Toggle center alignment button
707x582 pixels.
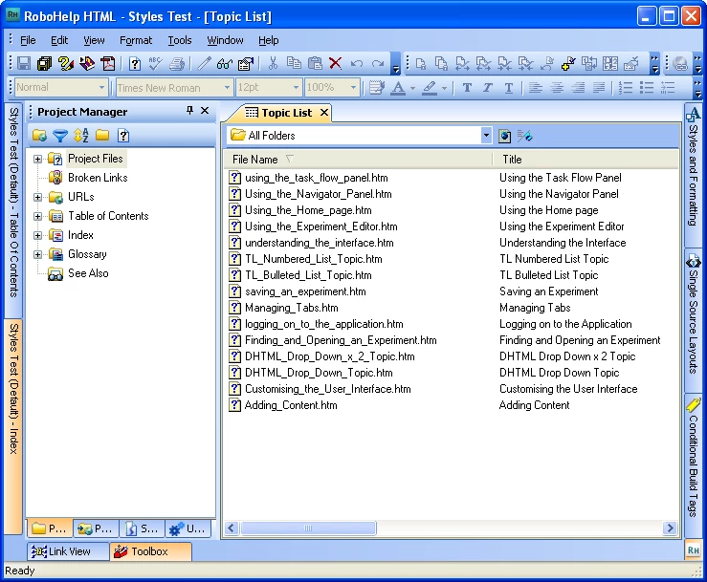click(557, 87)
